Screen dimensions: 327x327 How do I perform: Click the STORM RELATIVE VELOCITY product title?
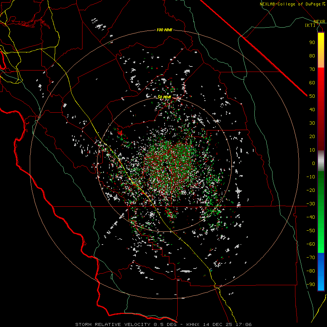point(113,324)
